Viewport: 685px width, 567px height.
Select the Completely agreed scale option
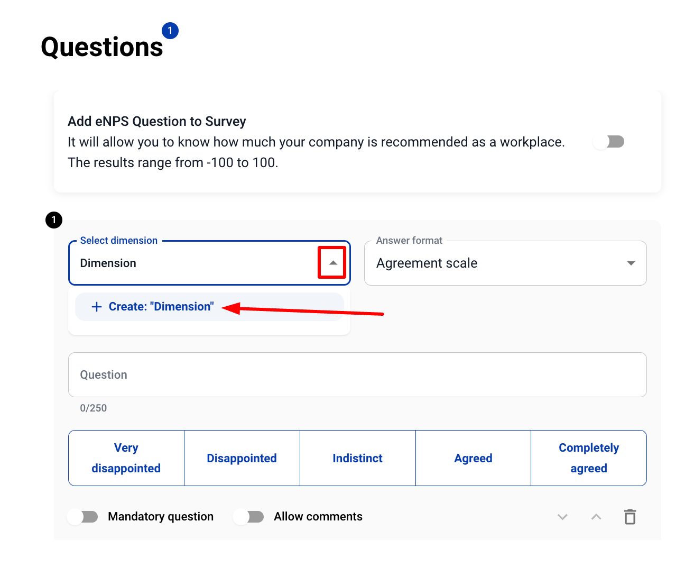(588, 458)
